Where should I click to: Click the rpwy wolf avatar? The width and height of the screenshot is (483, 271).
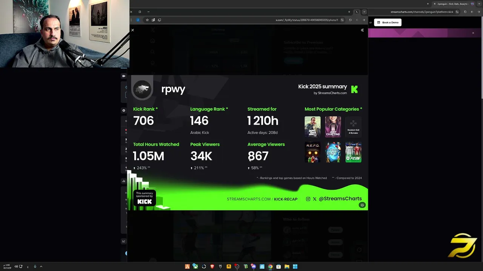[x=142, y=89]
